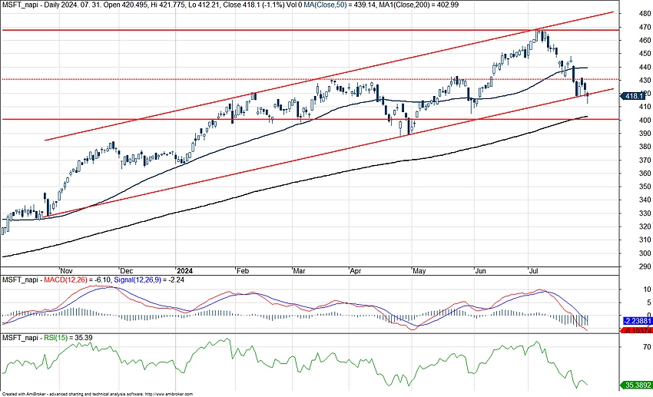Click the Signal(12,26,9) = -2.24 label
The image size is (653, 397).
tap(149, 280)
